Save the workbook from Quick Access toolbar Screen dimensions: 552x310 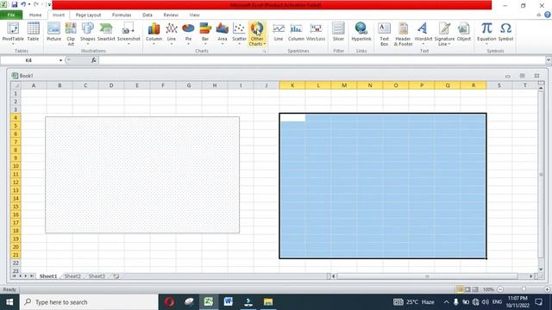[x=15, y=4]
